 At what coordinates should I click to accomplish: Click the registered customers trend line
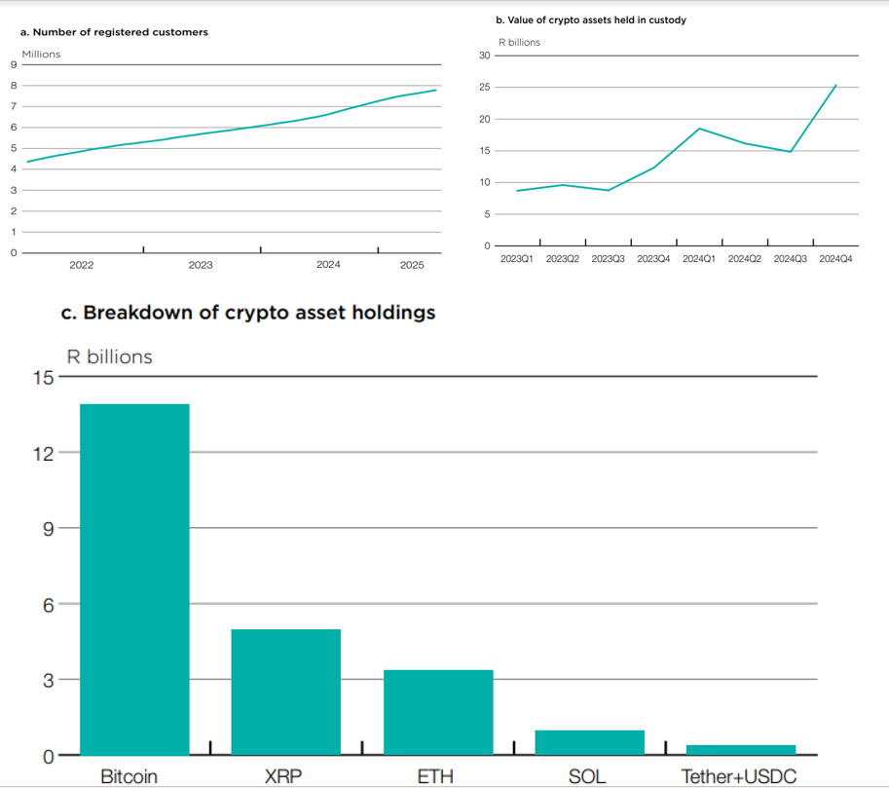pyautogui.click(x=234, y=130)
